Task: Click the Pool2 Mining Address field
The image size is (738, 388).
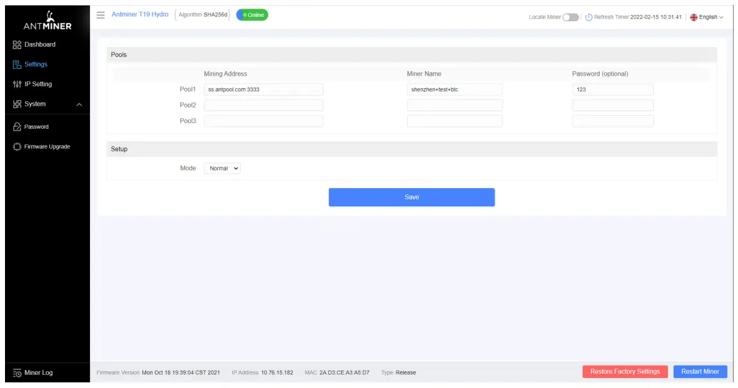Action: tap(263, 105)
